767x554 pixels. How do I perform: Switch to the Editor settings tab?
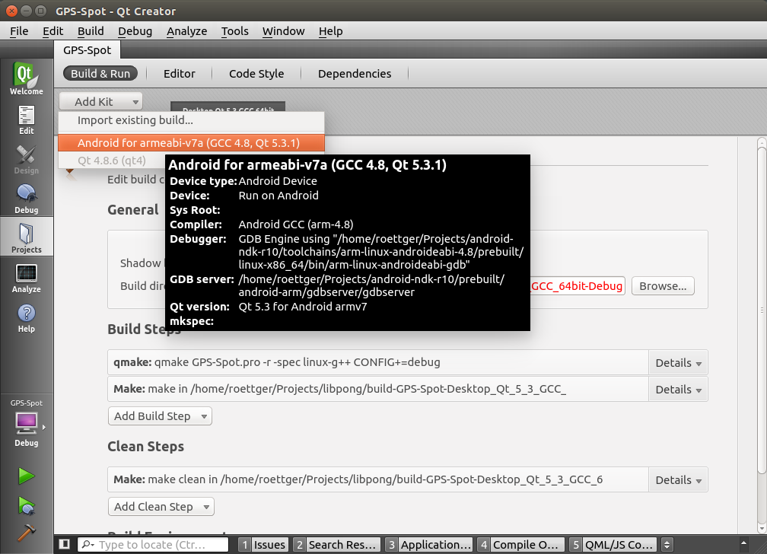pos(179,73)
